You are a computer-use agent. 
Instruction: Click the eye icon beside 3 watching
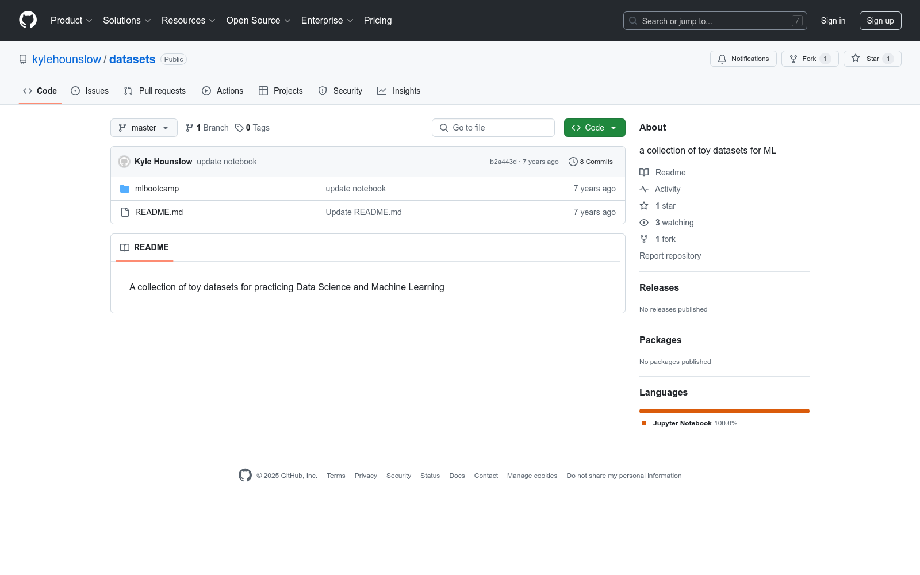coord(644,223)
